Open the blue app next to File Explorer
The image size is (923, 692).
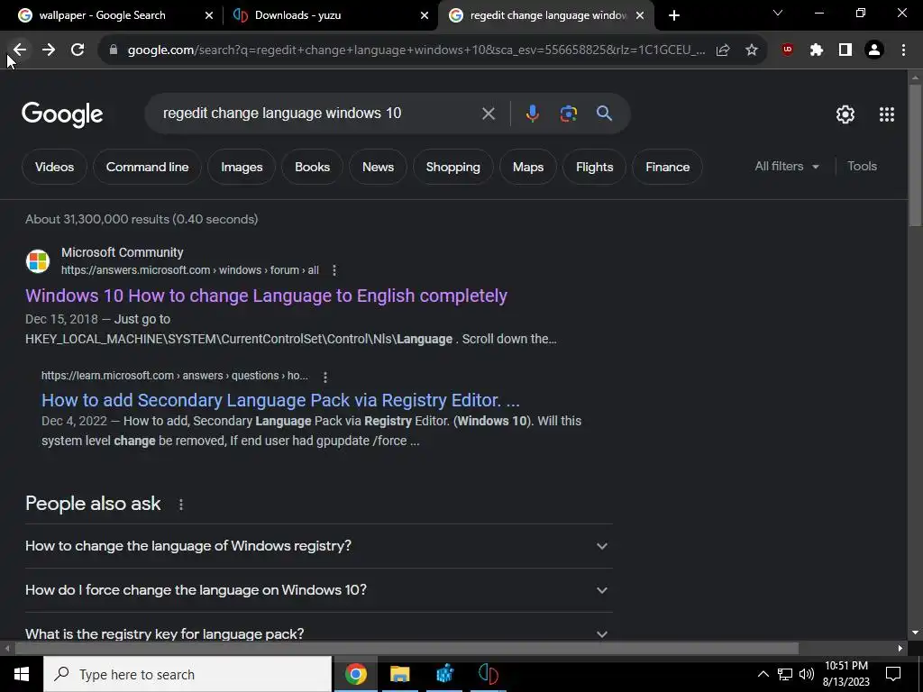444,674
